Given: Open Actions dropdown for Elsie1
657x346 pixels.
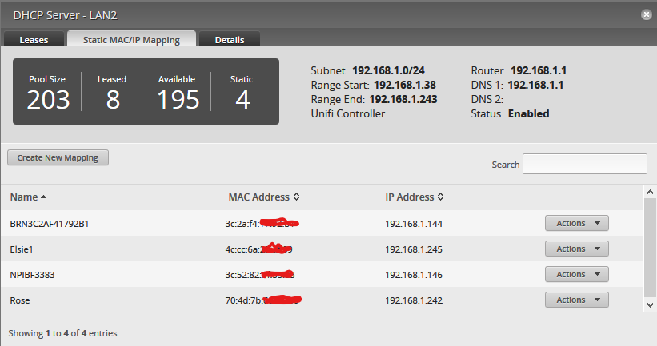Looking at the screenshot, I should click(576, 249).
